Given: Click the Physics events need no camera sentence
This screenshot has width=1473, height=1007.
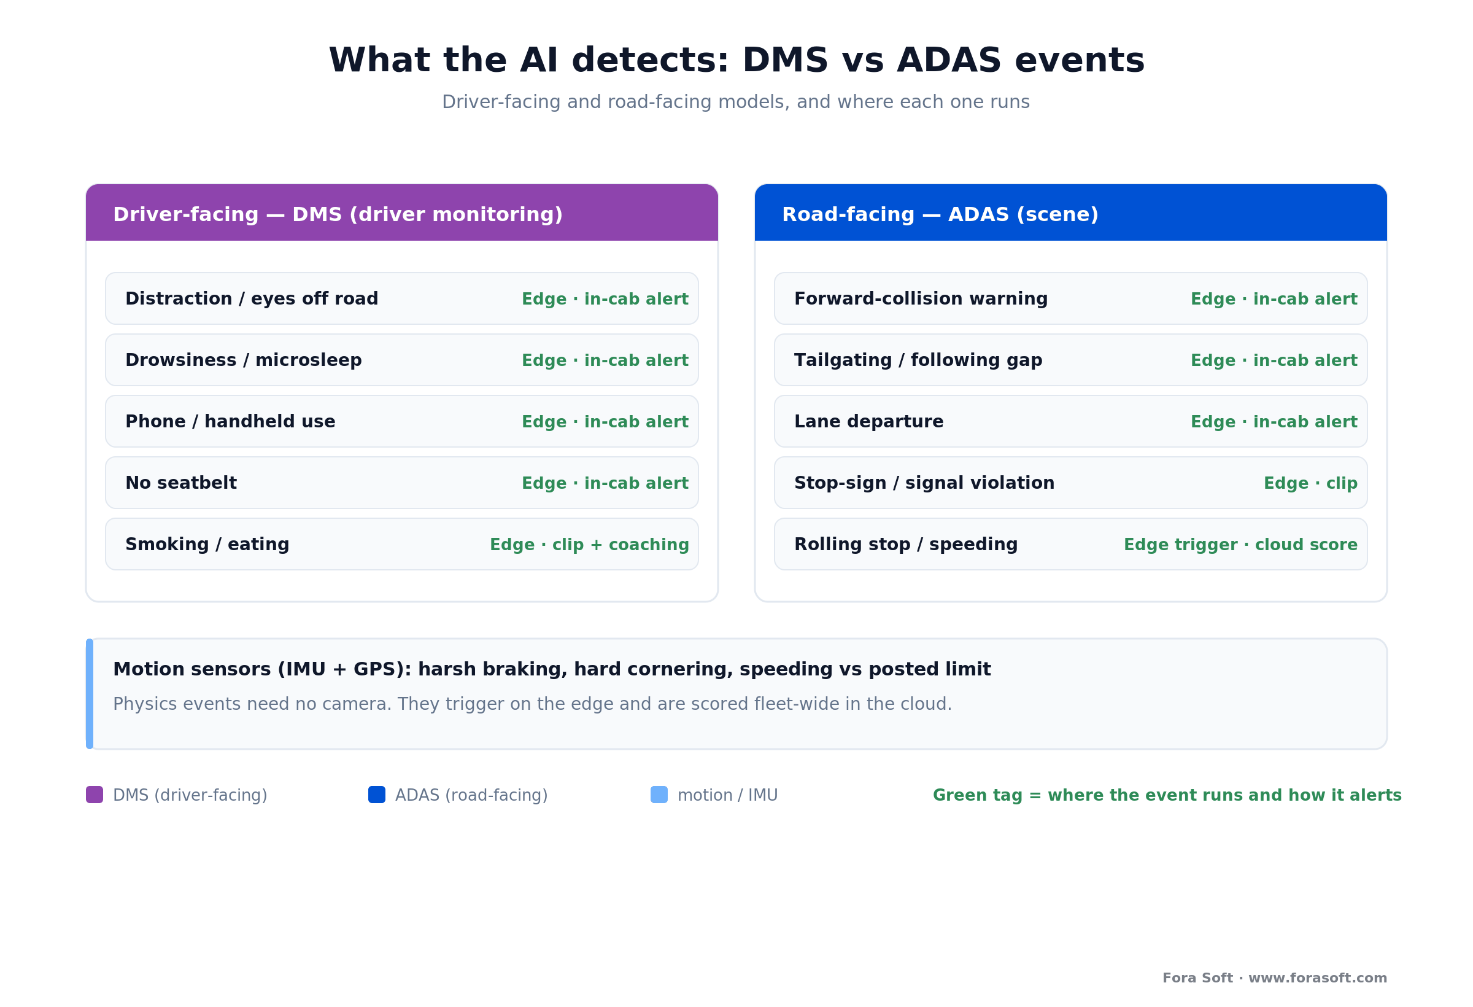Looking at the screenshot, I should point(532,704).
